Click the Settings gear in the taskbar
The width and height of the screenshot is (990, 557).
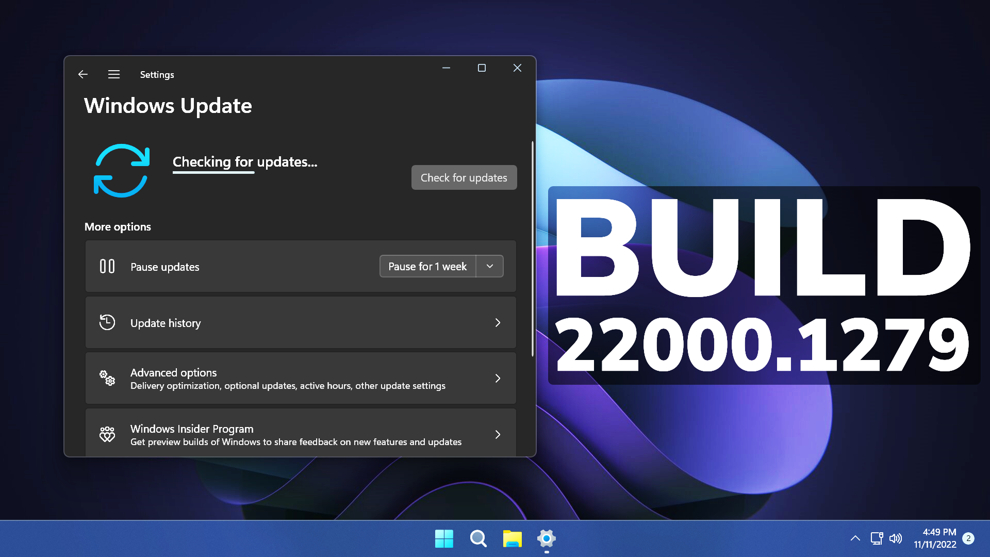pyautogui.click(x=546, y=538)
